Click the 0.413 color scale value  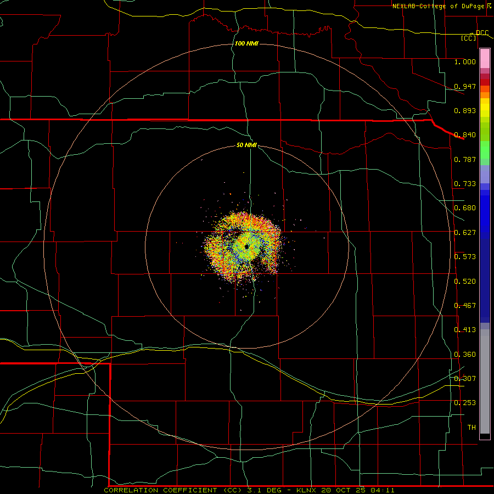(x=465, y=330)
